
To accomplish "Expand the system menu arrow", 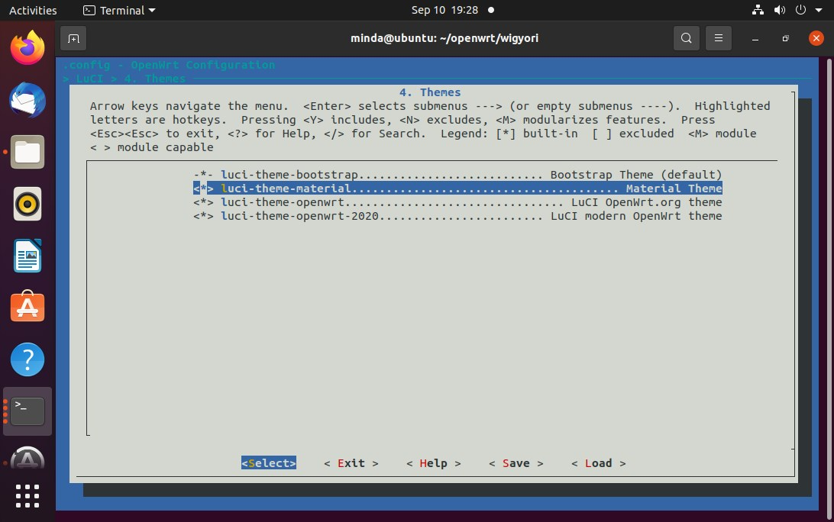I will pyautogui.click(x=819, y=10).
